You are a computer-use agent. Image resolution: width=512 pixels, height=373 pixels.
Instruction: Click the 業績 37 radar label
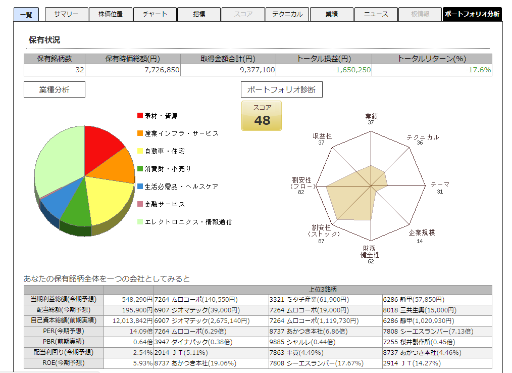tap(371, 119)
